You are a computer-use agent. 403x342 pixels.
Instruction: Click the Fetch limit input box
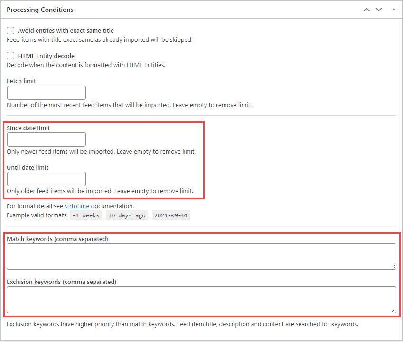(x=47, y=93)
